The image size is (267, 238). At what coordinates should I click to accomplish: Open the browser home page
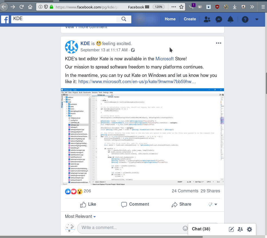click(x=30, y=7)
